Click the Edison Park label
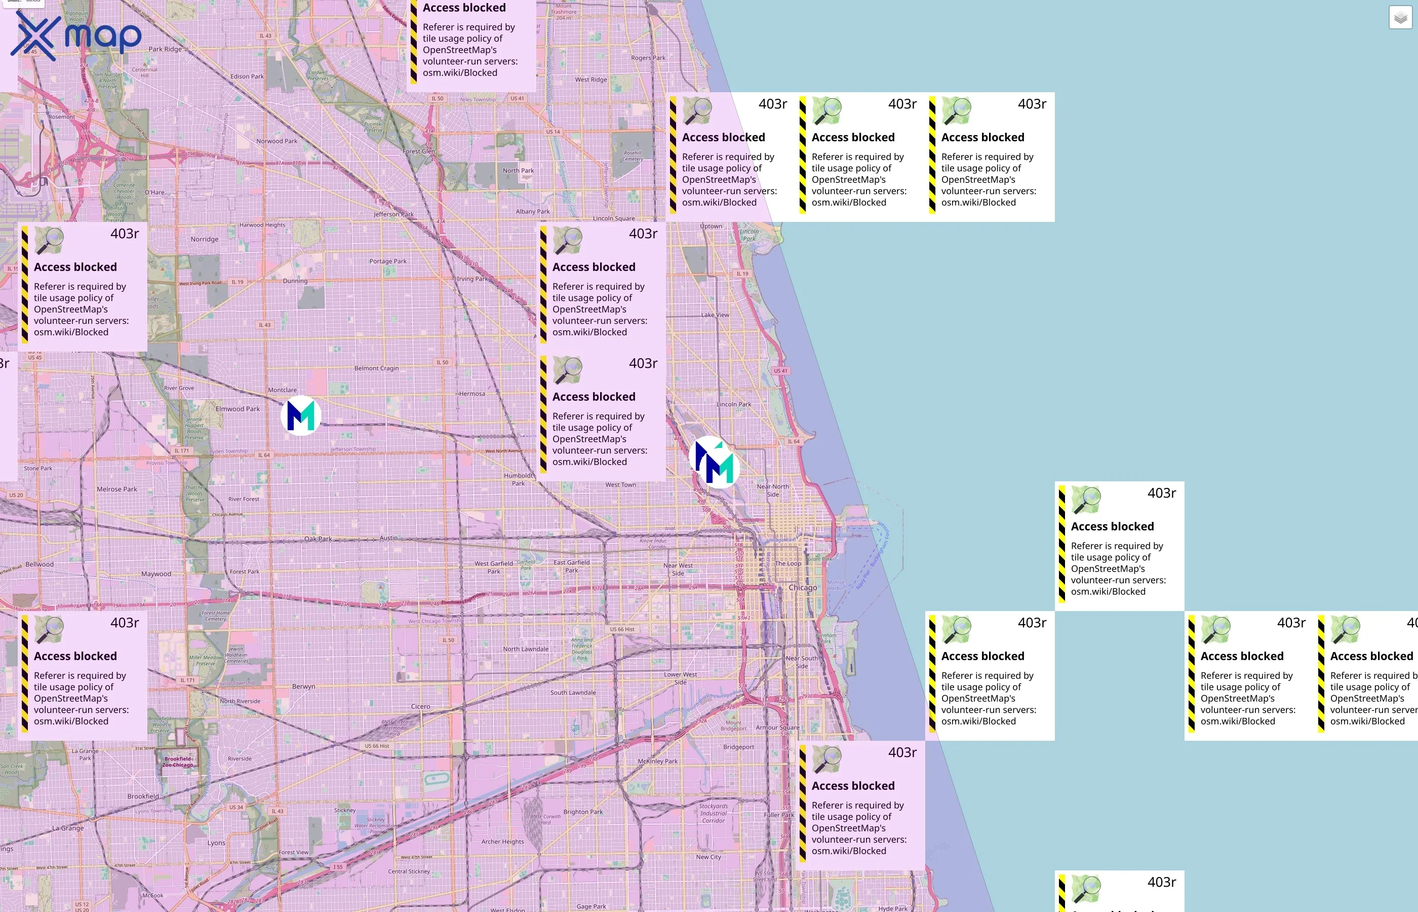 click(x=247, y=77)
